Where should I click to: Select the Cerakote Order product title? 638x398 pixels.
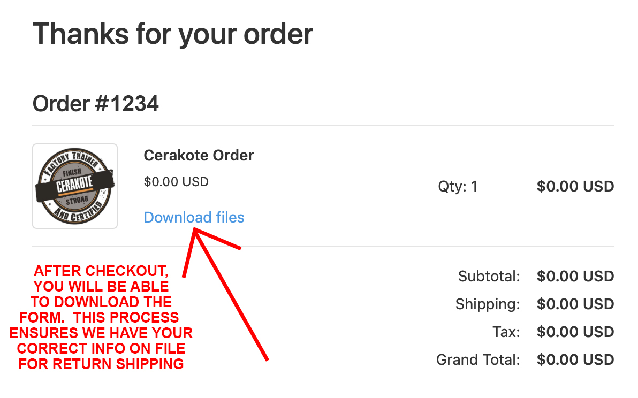click(x=199, y=155)
